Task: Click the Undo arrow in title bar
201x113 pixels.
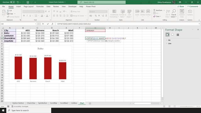Action: 18,2
